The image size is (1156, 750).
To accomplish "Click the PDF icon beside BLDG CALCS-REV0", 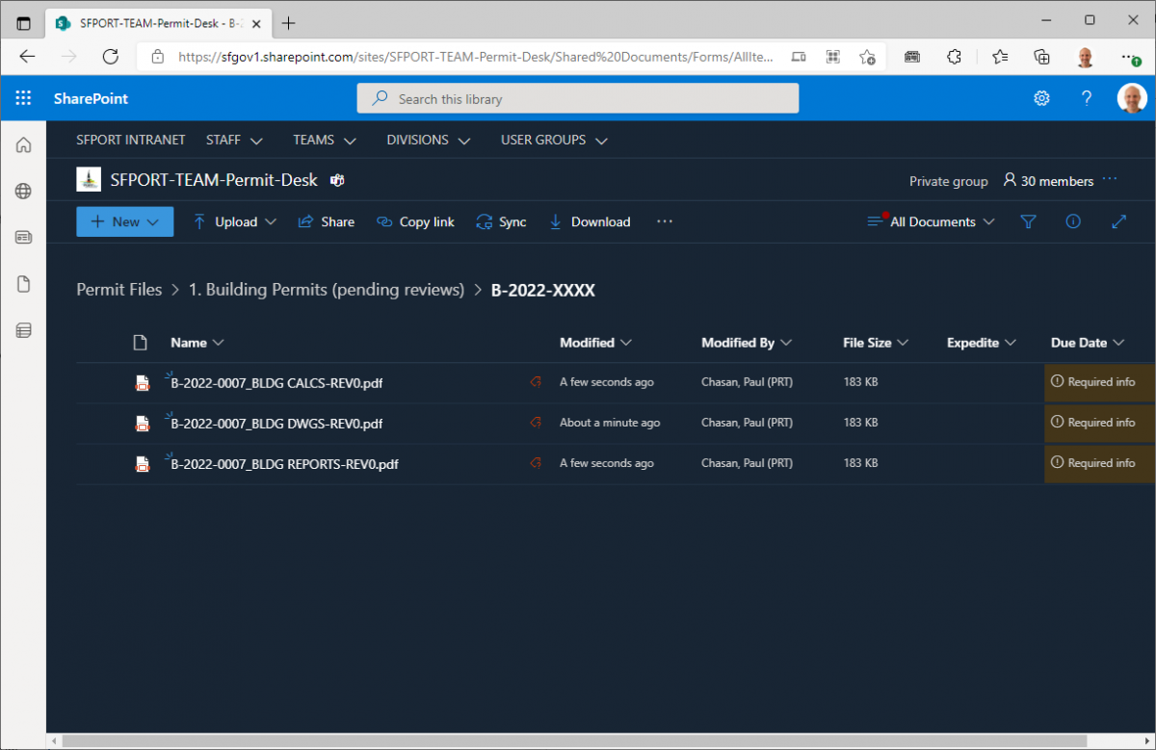I will coord(143,382).
